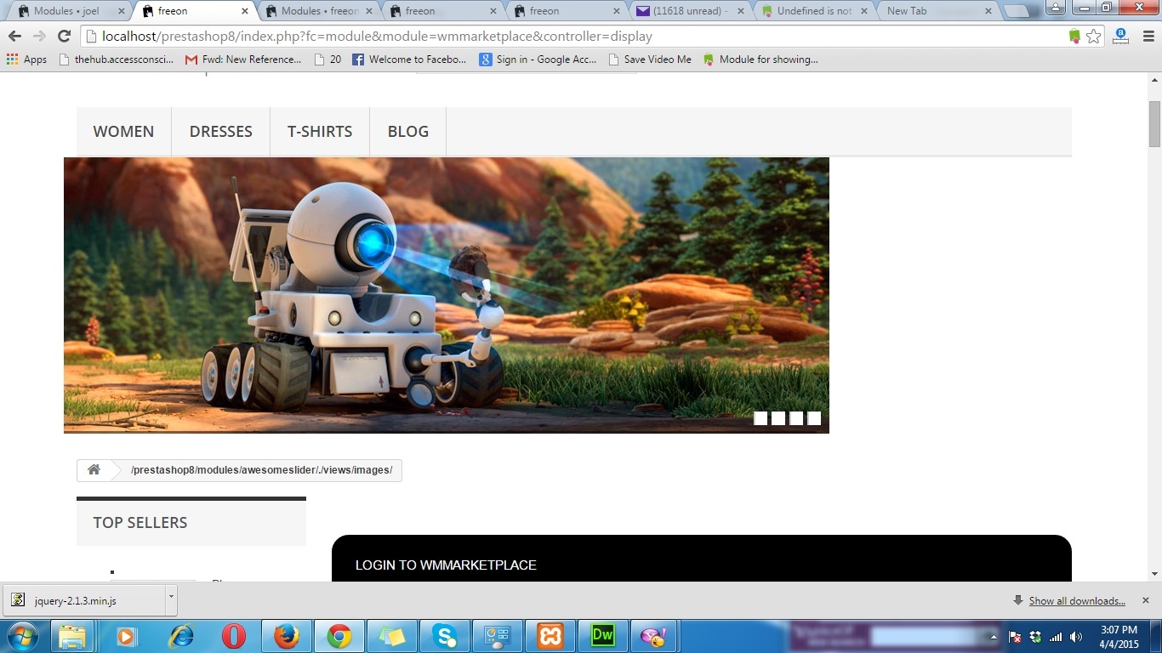Image resolution: width=1162 pixels, height=653 pixels.
Task: Close the New Tab tab
Action: [x=988, y=11]
